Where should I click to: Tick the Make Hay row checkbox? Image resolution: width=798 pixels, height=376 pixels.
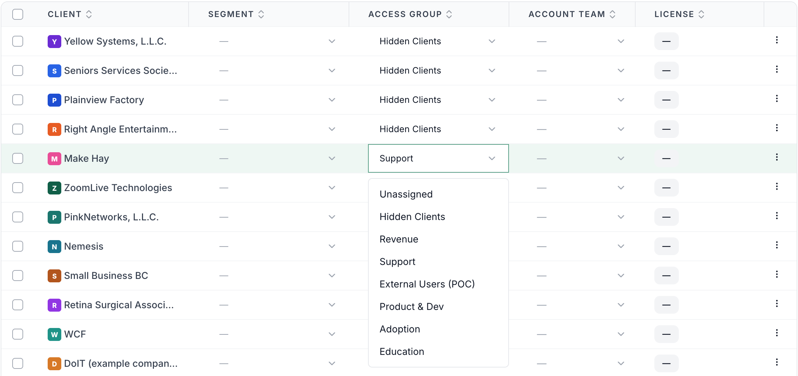point(18,158)
